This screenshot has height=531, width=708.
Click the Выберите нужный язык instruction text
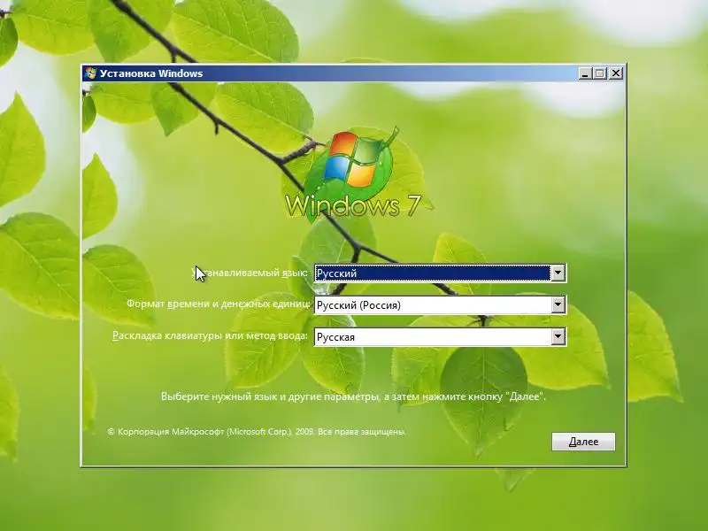[353, 396]
